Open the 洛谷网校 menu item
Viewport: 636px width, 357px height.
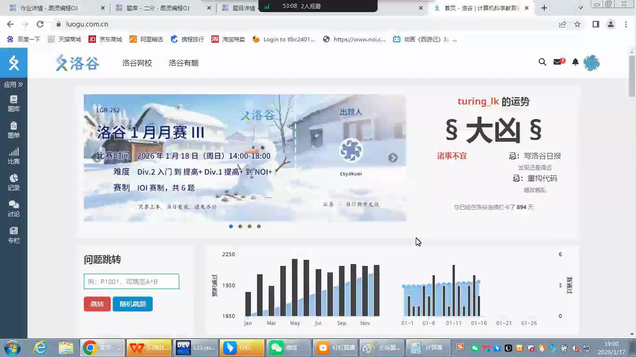click(137, 63)
